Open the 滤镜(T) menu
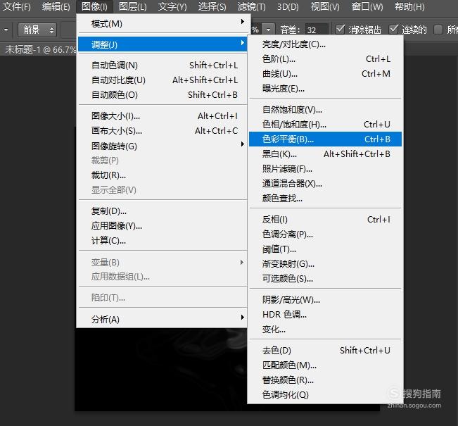458x426 pixels. (251, 6)
